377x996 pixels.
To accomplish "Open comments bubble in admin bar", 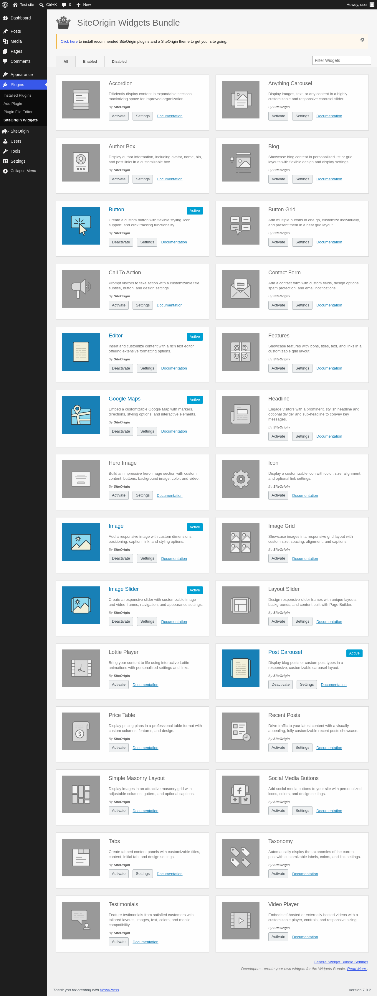I will (67, 5).
